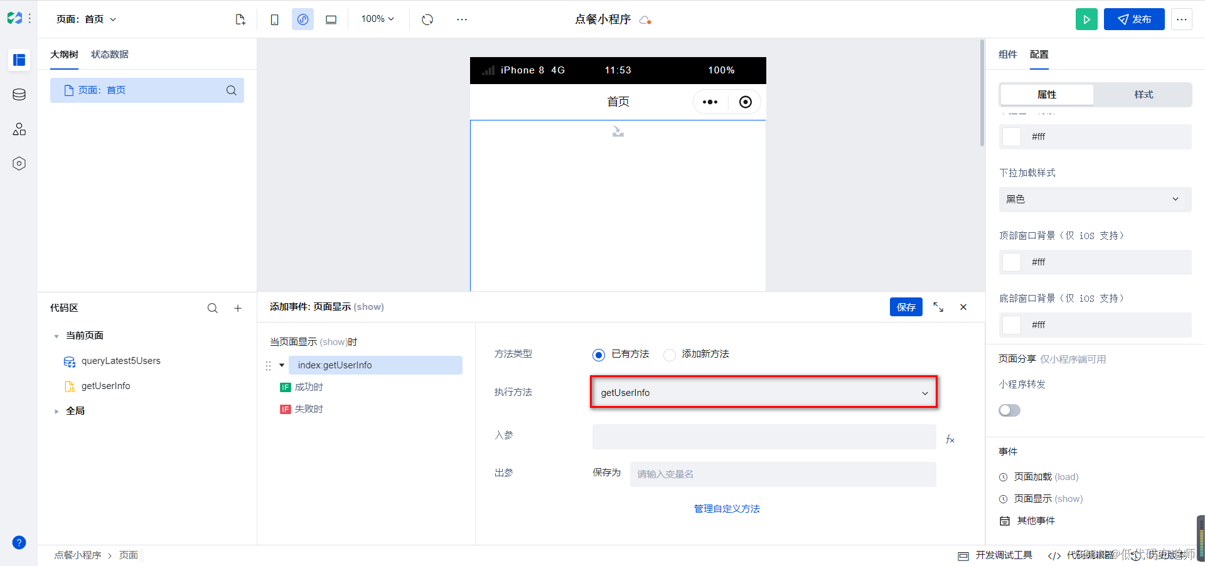Switch to the 状态数据 tab

point(110,55)
